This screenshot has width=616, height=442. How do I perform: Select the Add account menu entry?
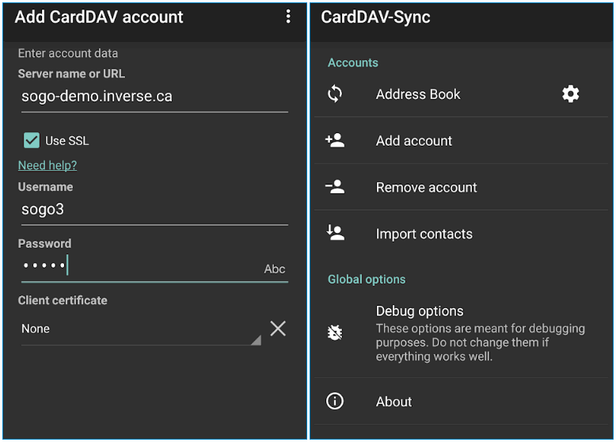[x=462, y=141]
